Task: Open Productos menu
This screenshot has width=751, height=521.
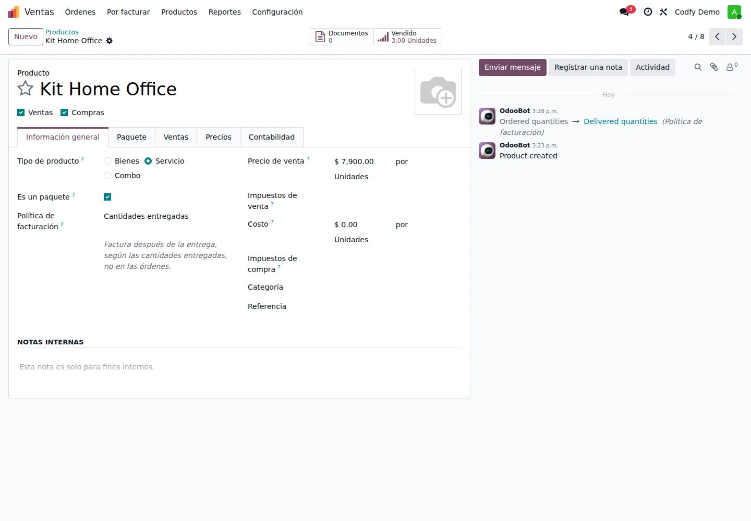Action: coord(179,12)
